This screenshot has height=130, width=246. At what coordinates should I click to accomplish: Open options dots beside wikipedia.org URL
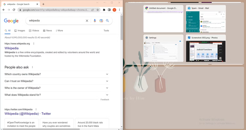tap(34, 43)
